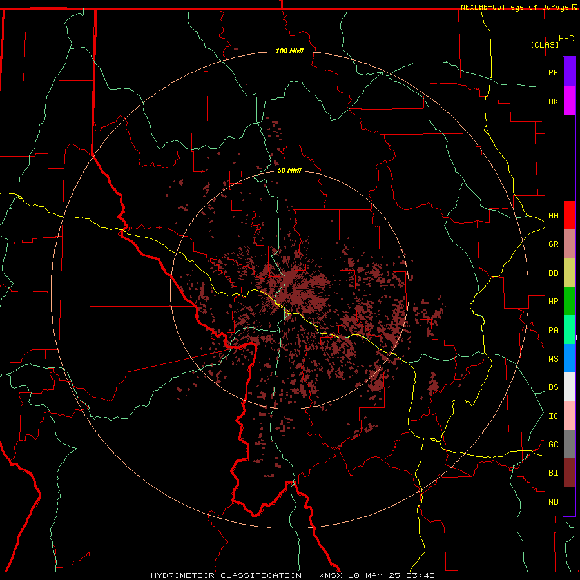The height and width of the screenshot is (580, 580).
Task: Click the HR legend label
Action: [x=553, y=302]
